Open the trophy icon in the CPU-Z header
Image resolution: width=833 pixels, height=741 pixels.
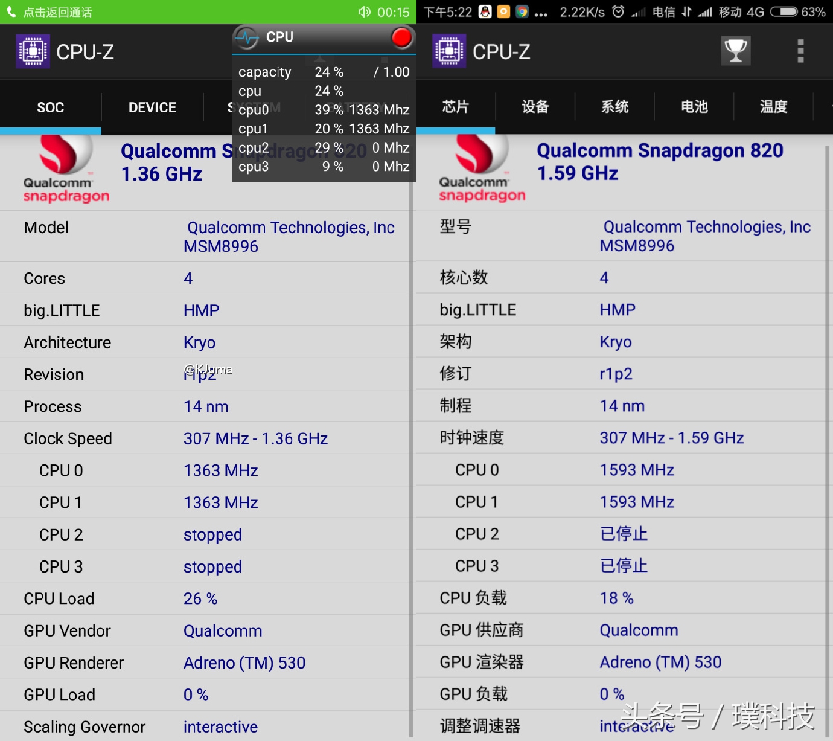tap(736, 51)
